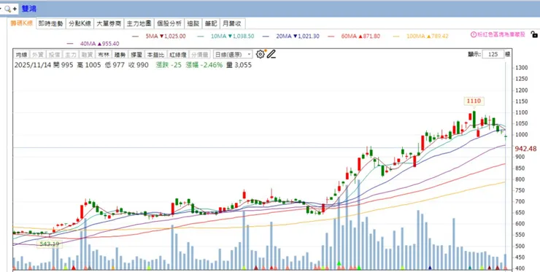Open chart settings gear icon
The width and height of the screenshot is (540, 272).
click(261, 54)
